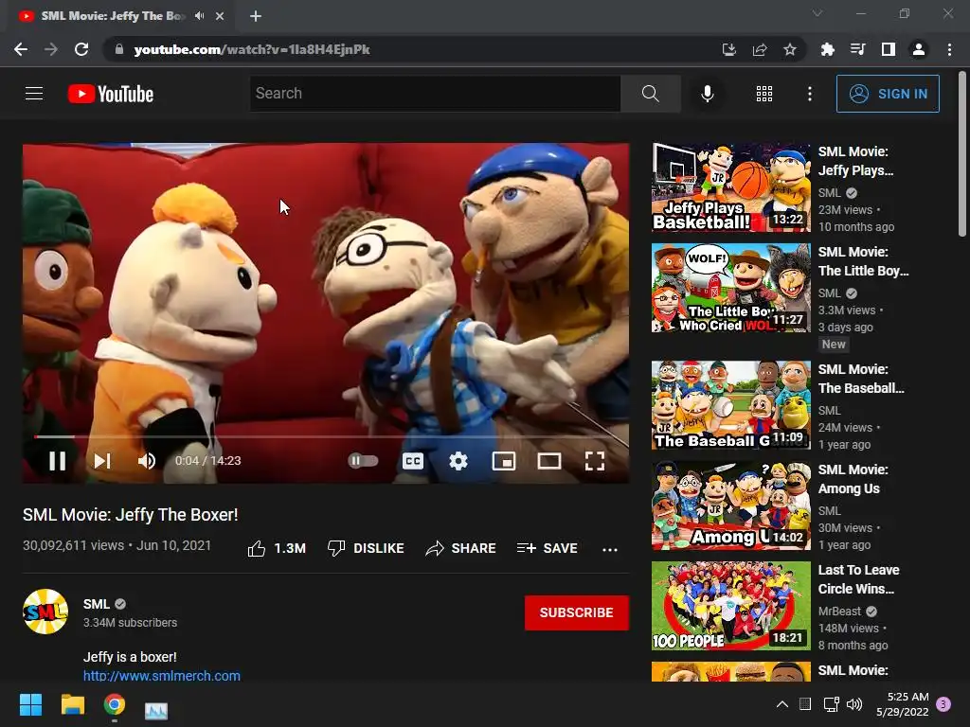Open Jeffy Plays Basketball thumbnail
Viewport: 970px width, 727px height.
(730, 187)
